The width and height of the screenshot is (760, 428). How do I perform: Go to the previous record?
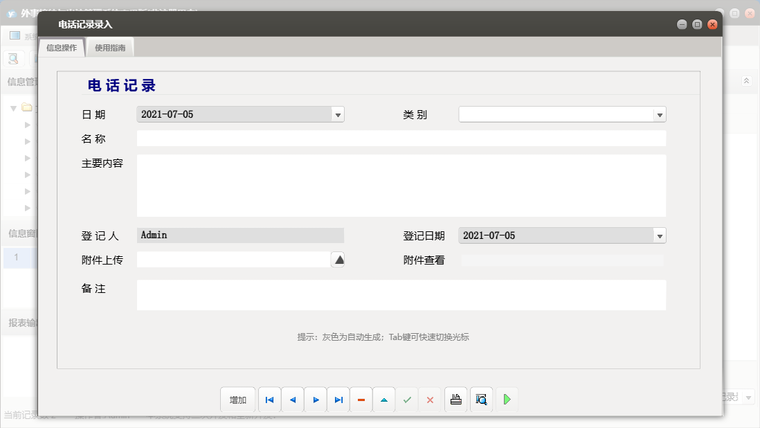click(292, 400)
